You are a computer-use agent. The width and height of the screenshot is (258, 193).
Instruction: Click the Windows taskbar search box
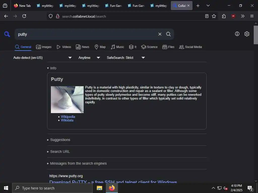[52, 188]
